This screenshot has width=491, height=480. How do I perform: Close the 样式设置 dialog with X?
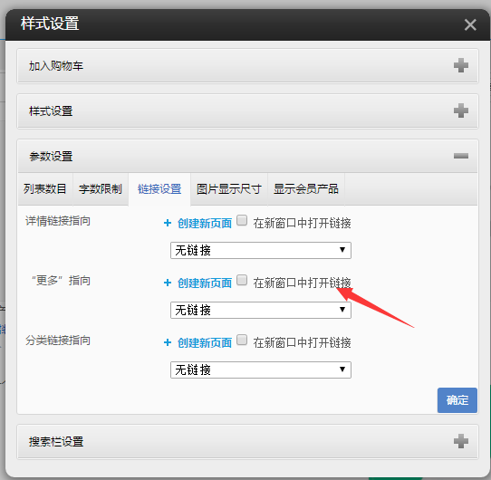[x=470, y=24]
